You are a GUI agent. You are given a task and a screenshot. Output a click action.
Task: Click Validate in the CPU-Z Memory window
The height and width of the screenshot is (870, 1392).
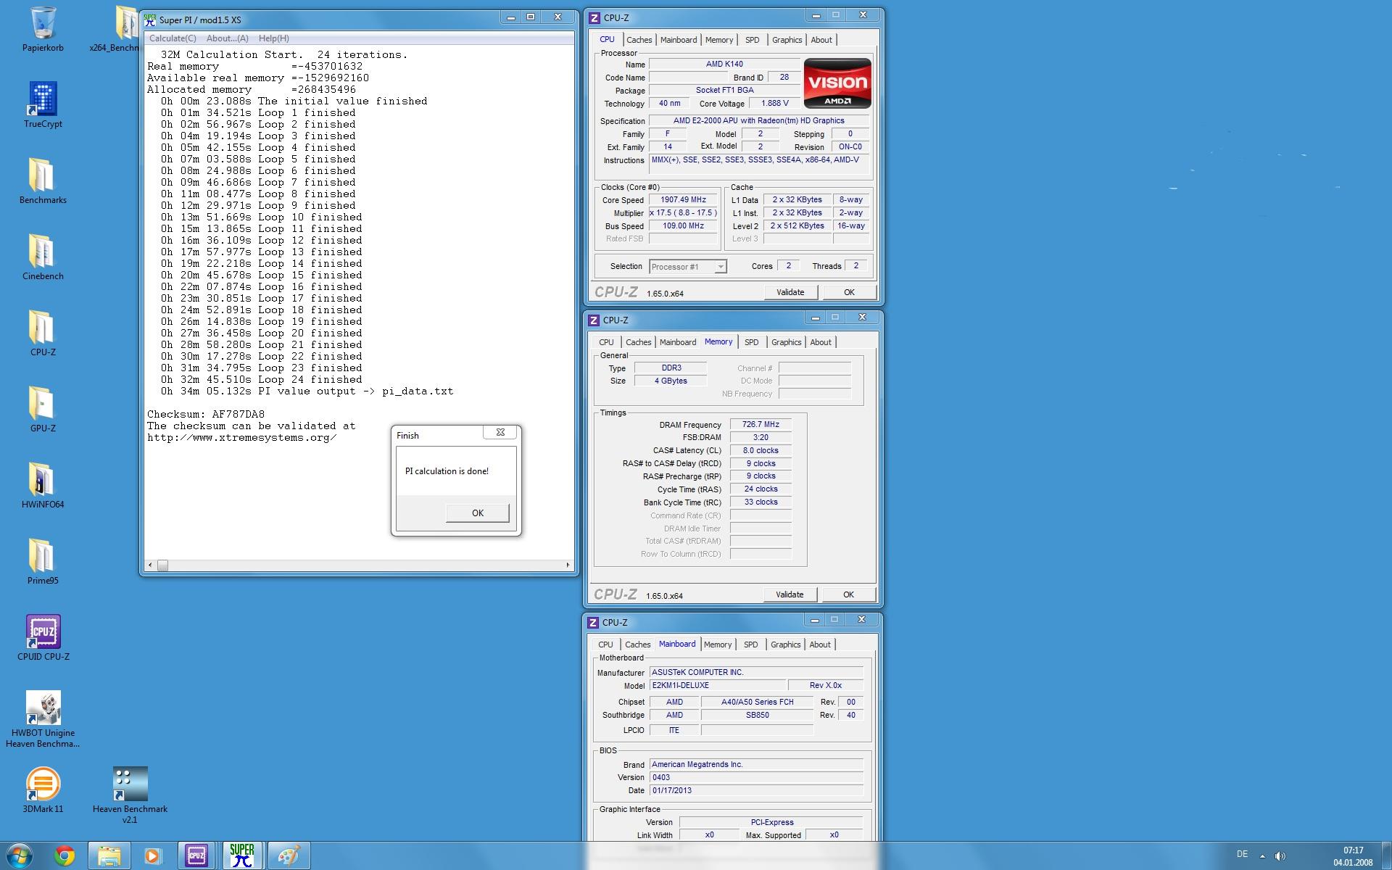click(790, 594)
